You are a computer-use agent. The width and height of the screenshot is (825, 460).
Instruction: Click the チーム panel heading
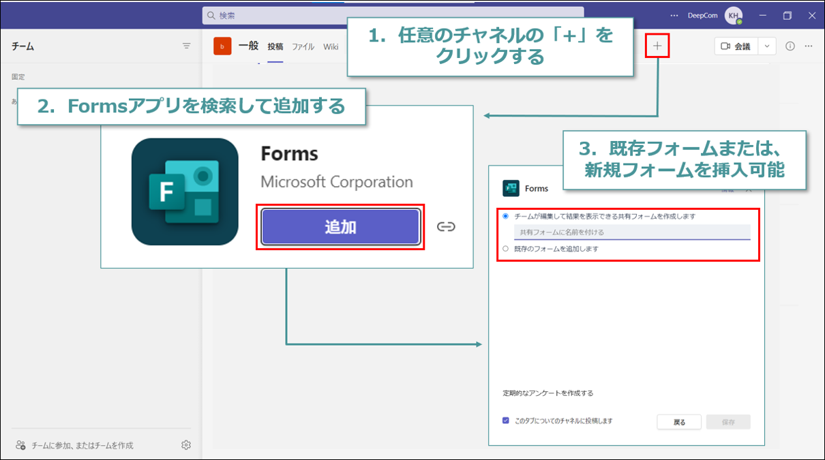pyautogui.click(x=22, y=46)
